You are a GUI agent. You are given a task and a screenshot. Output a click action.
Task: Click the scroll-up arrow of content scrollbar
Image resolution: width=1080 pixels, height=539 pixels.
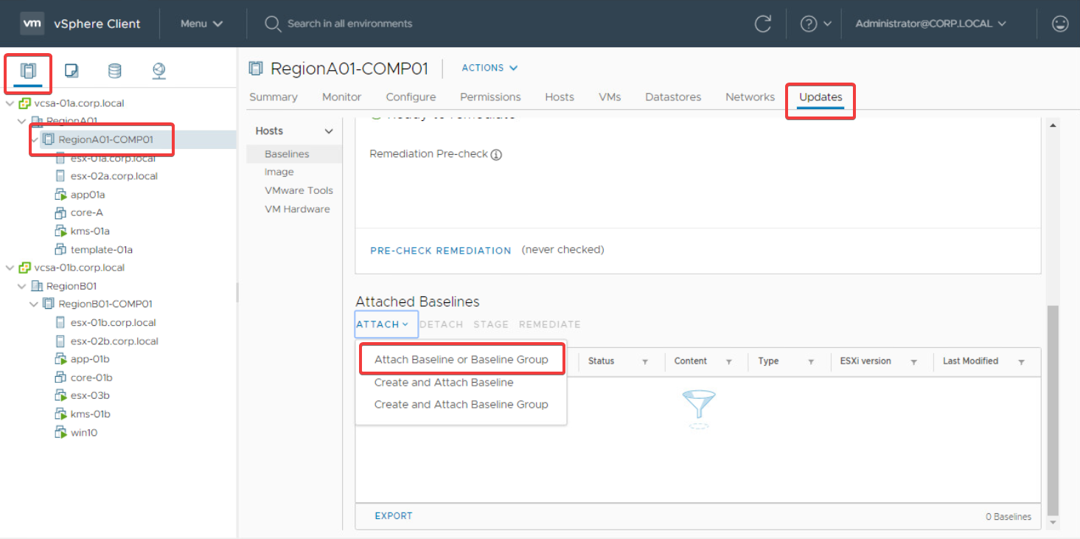1053,125
